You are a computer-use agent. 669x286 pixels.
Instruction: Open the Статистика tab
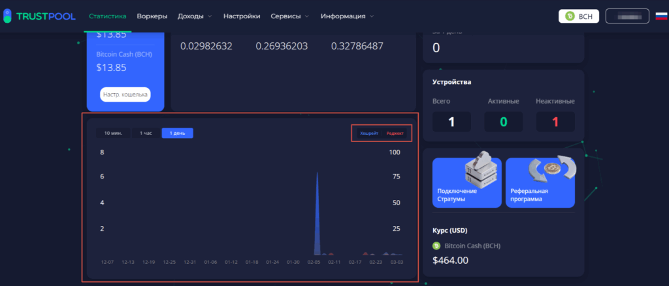click(x=108, y=16)
